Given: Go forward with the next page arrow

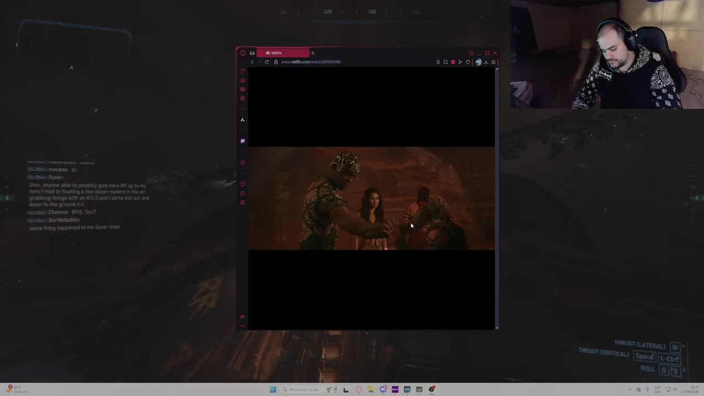Looking at the screenshot, I should pyautogui.click(x=260, y=62).
